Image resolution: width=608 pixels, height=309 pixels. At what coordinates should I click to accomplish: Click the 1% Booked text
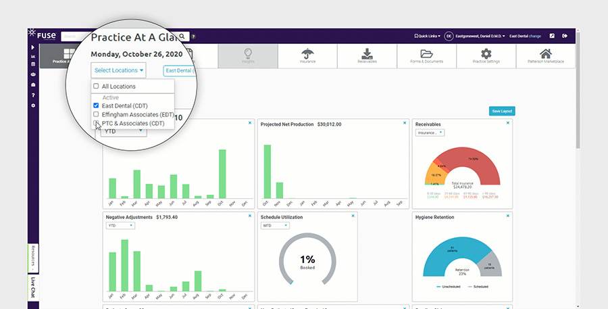[307, 262]
